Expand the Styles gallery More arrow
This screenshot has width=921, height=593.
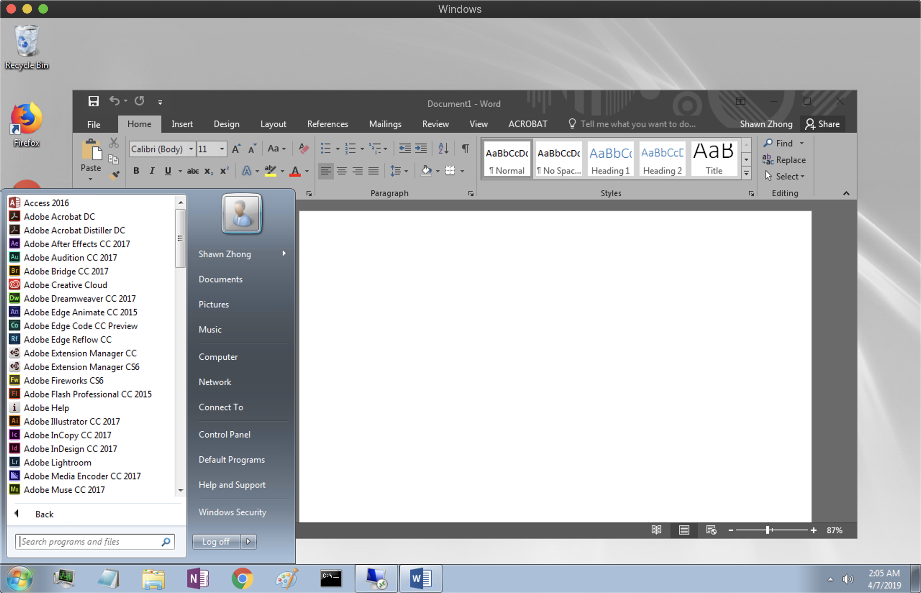[746, 173]
